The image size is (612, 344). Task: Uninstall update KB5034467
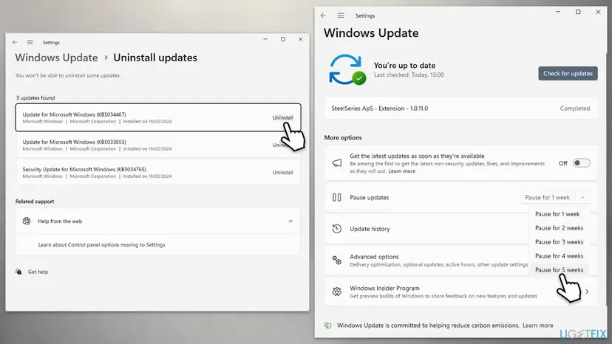tap(282, 117)
